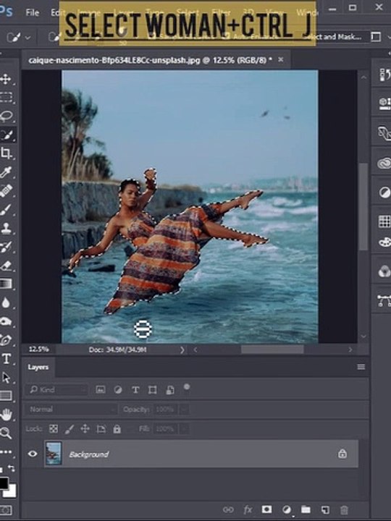Select the Pen tool
391x521 pixels.
click(x=6, y=340)
